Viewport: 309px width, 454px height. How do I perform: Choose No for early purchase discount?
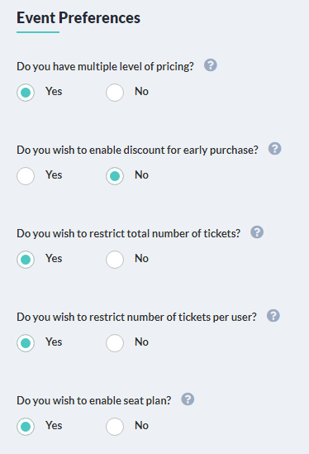click(115, 176)
